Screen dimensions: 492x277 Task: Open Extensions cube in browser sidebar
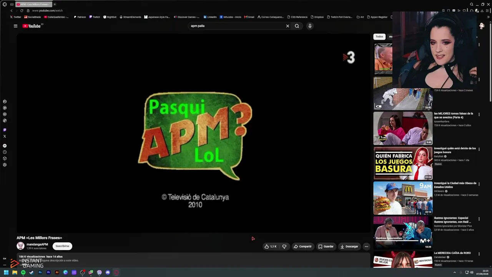5,159
